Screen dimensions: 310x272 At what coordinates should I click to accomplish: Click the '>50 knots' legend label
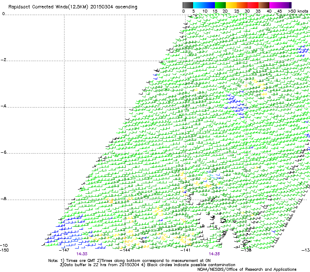[298, 11]
